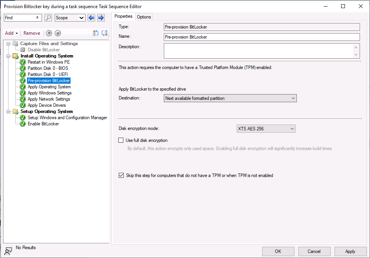Viewport: 370px width, 258px height.
Task: Select the Apply Device Drivers step
Action: 47,105
